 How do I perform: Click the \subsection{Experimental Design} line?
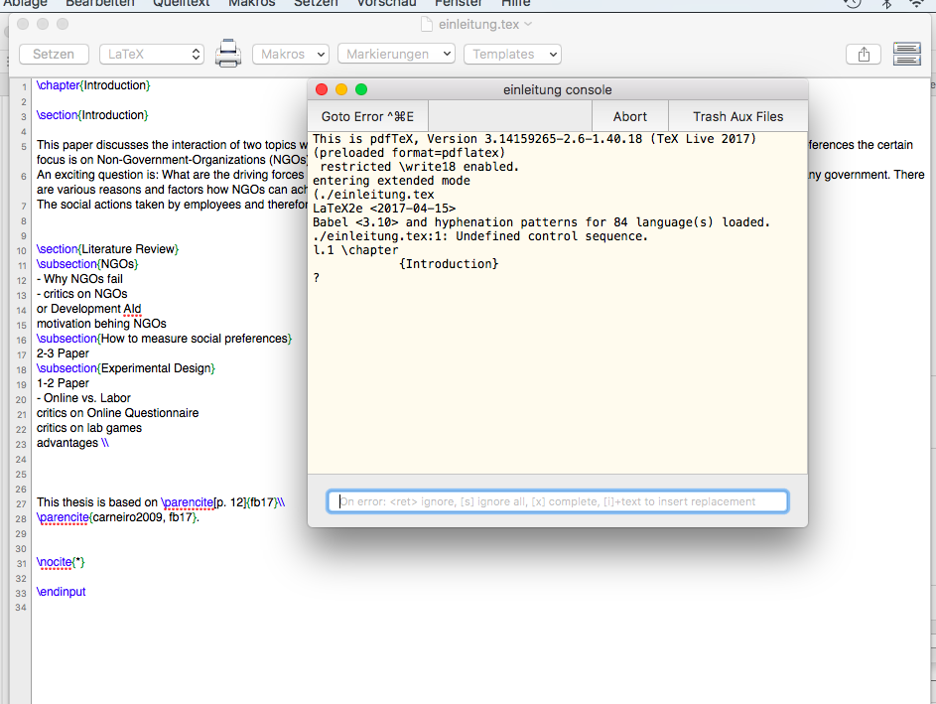coord(125,368)
